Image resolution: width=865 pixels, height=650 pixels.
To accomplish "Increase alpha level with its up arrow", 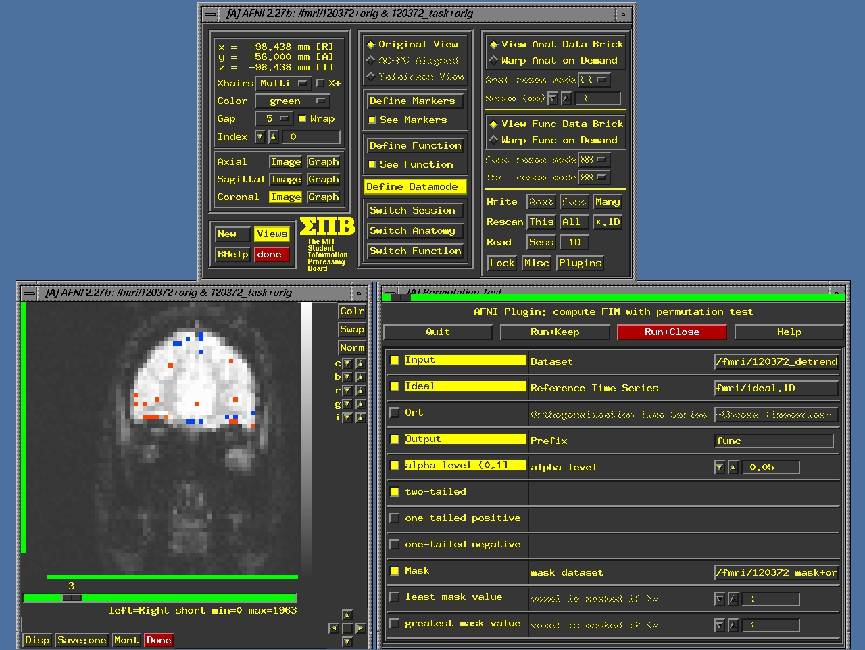I will tap(733, 468).
